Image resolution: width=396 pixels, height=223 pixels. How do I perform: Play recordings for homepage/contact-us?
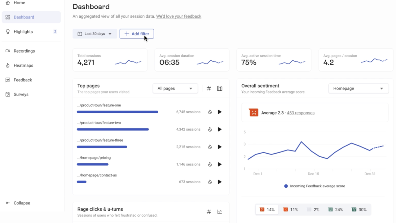(x=220, y=182)
